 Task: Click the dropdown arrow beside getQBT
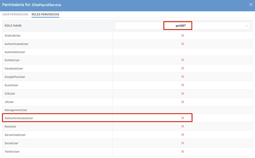tap(246, 26)
